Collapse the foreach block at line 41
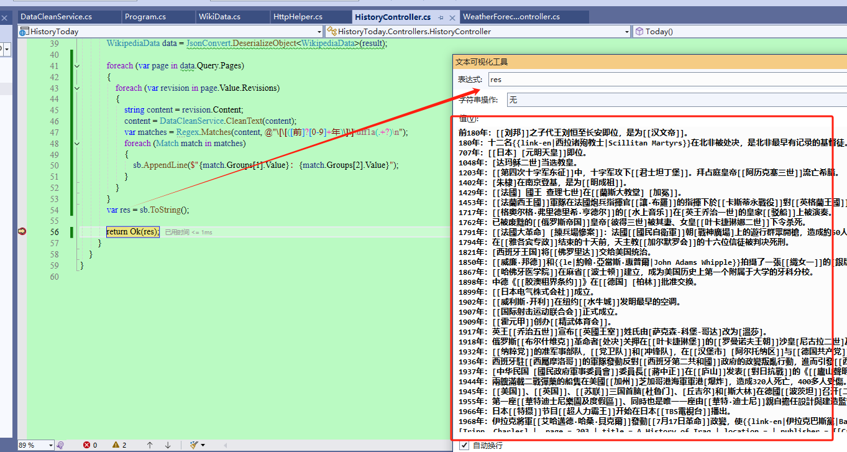The image size is (847, 452). pyautogui.click(x=77, y=66)
